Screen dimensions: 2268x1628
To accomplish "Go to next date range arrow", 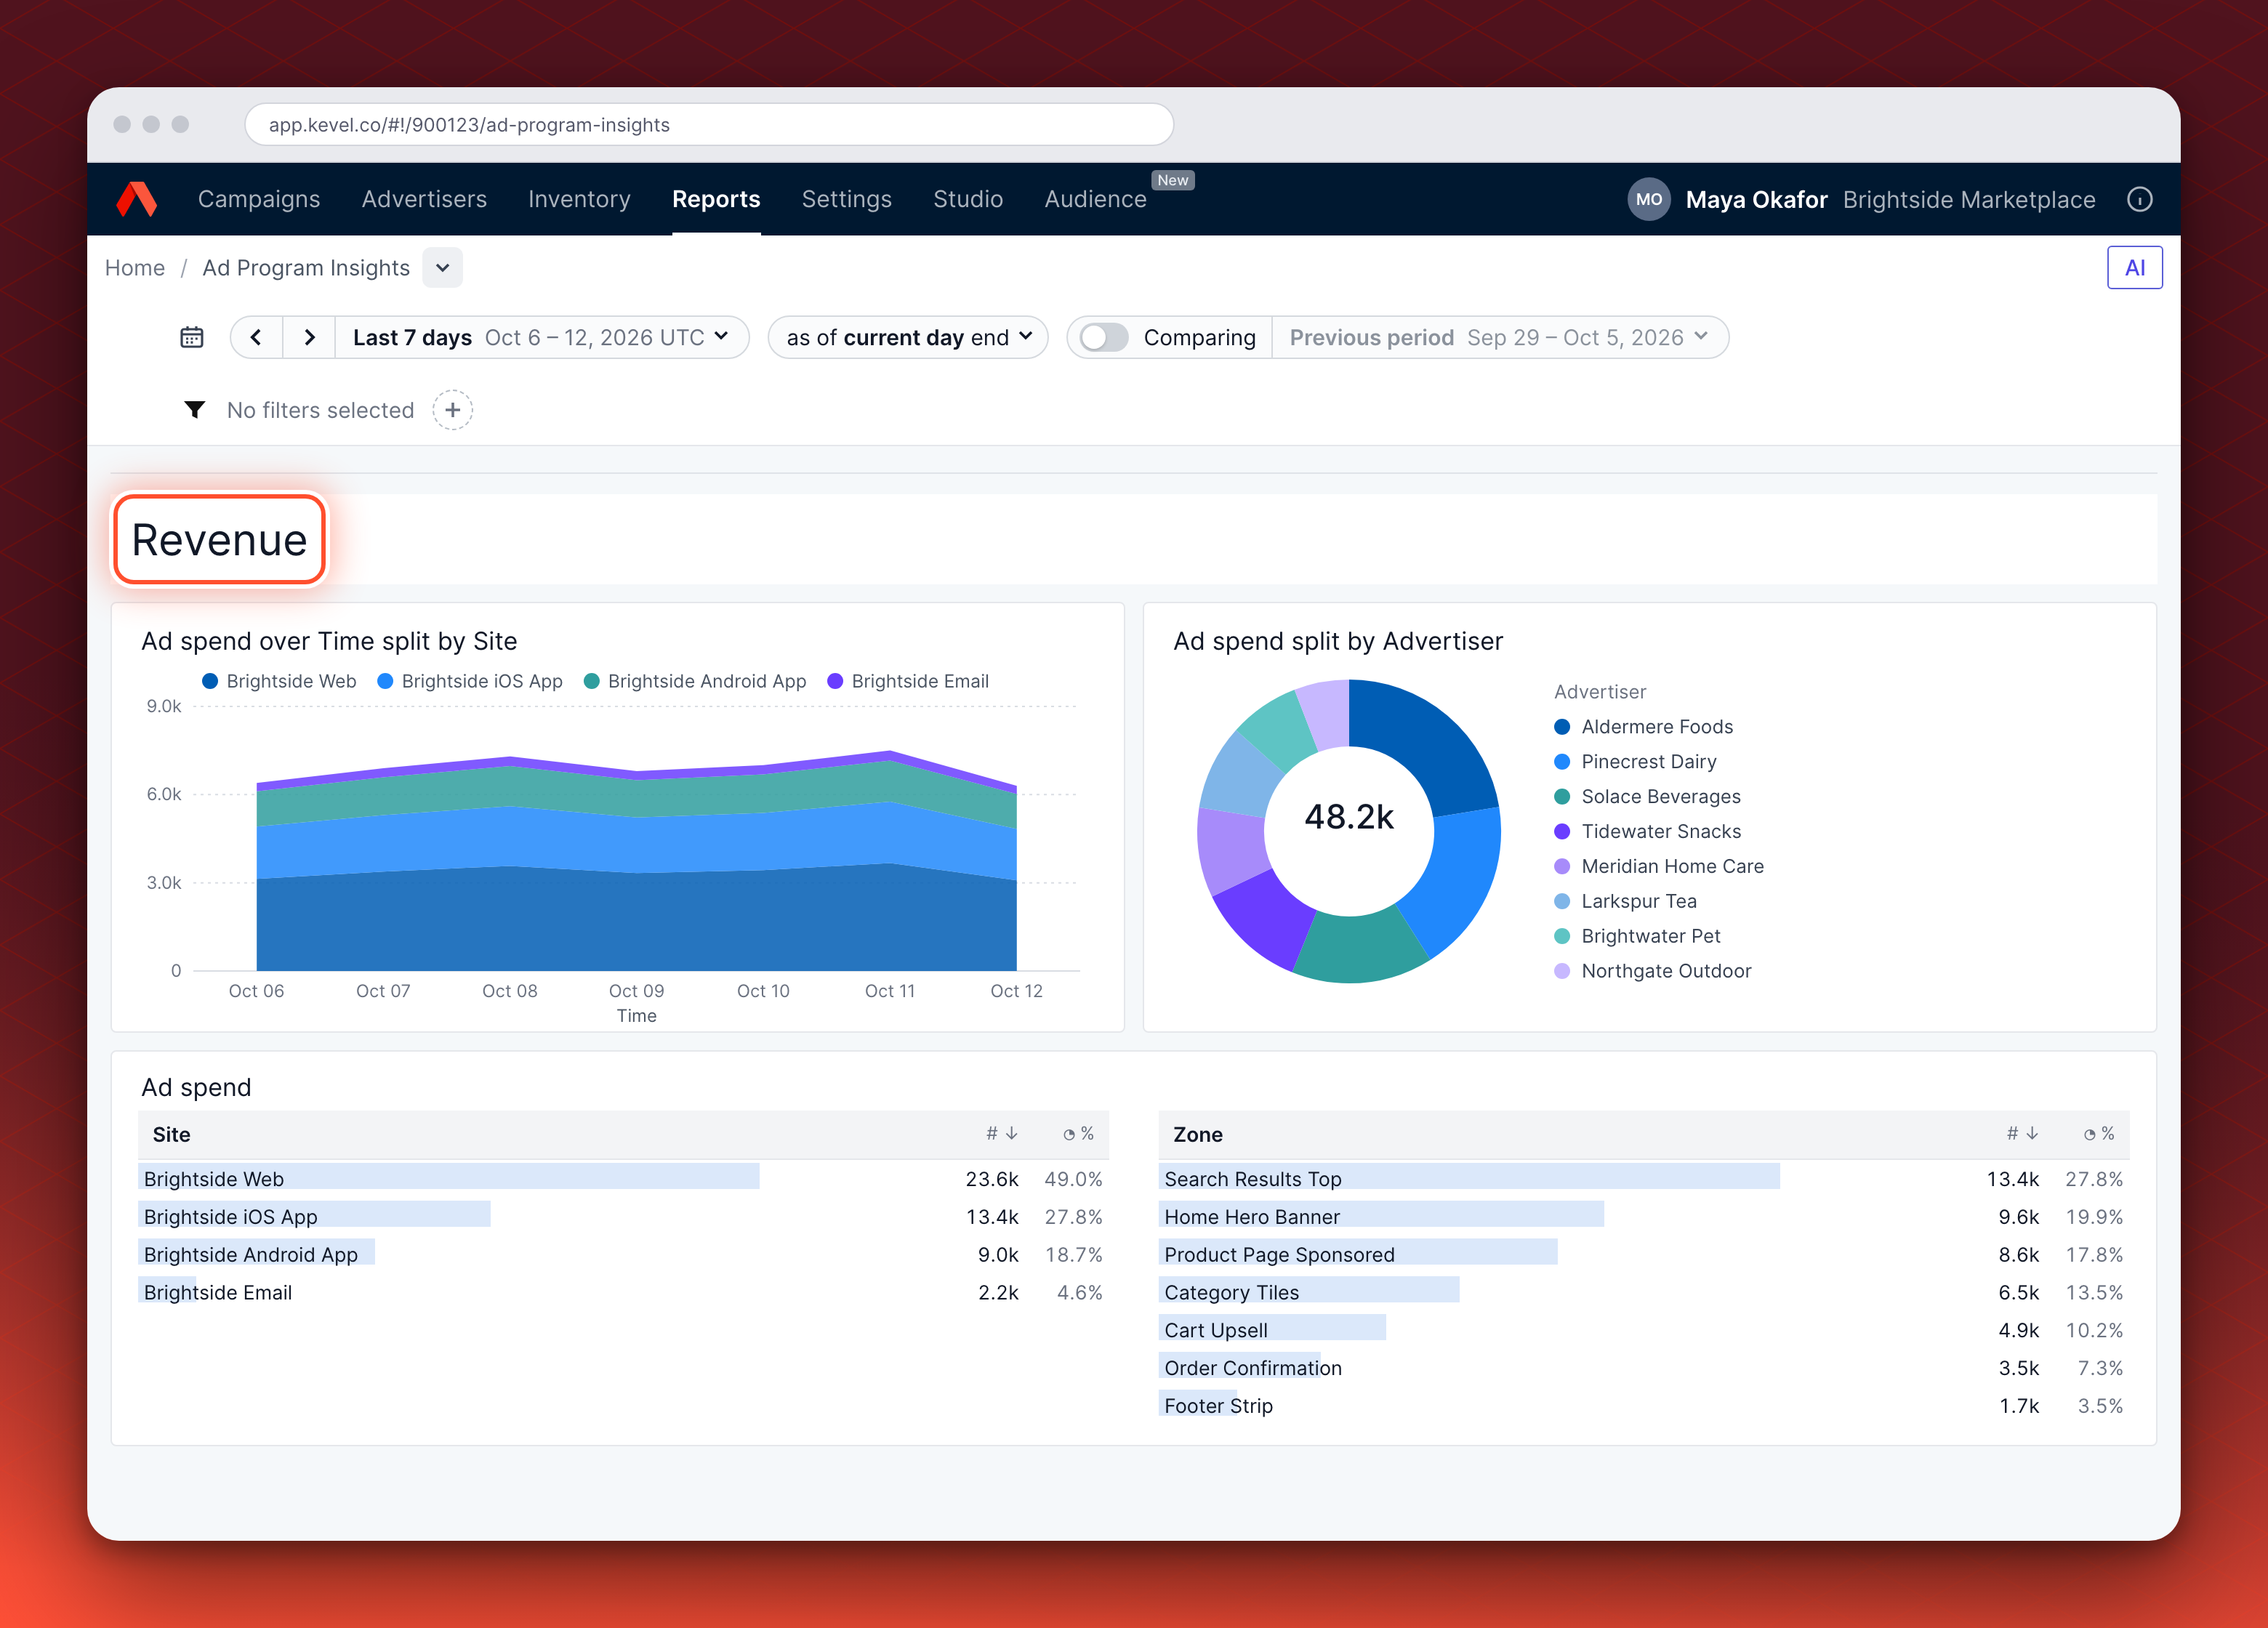I will [x=309, y=337].
